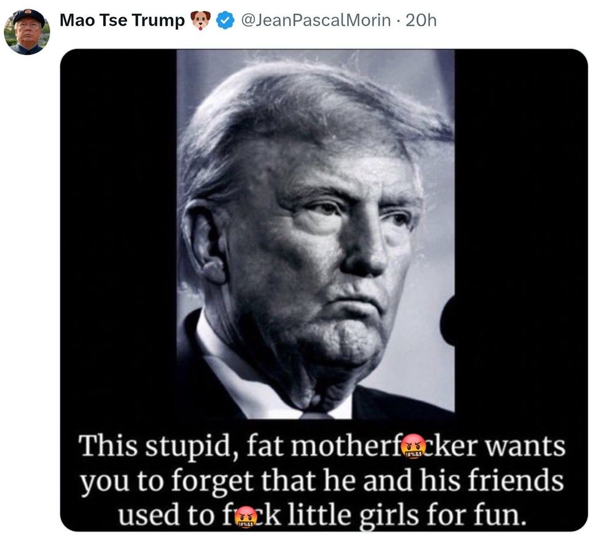
Task: Click the ear in the portrait photo
Action: [205, 242]
